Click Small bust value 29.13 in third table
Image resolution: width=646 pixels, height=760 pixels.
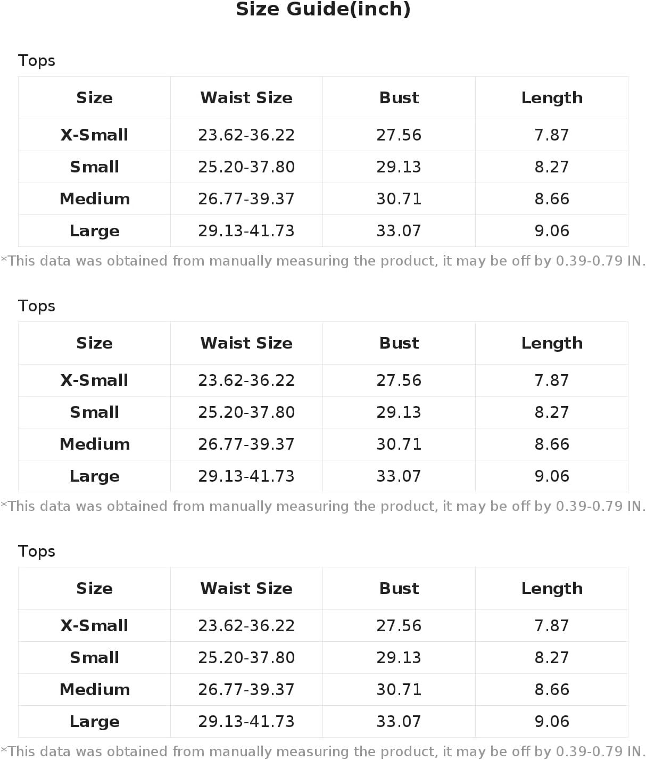(x=399, y=658)
